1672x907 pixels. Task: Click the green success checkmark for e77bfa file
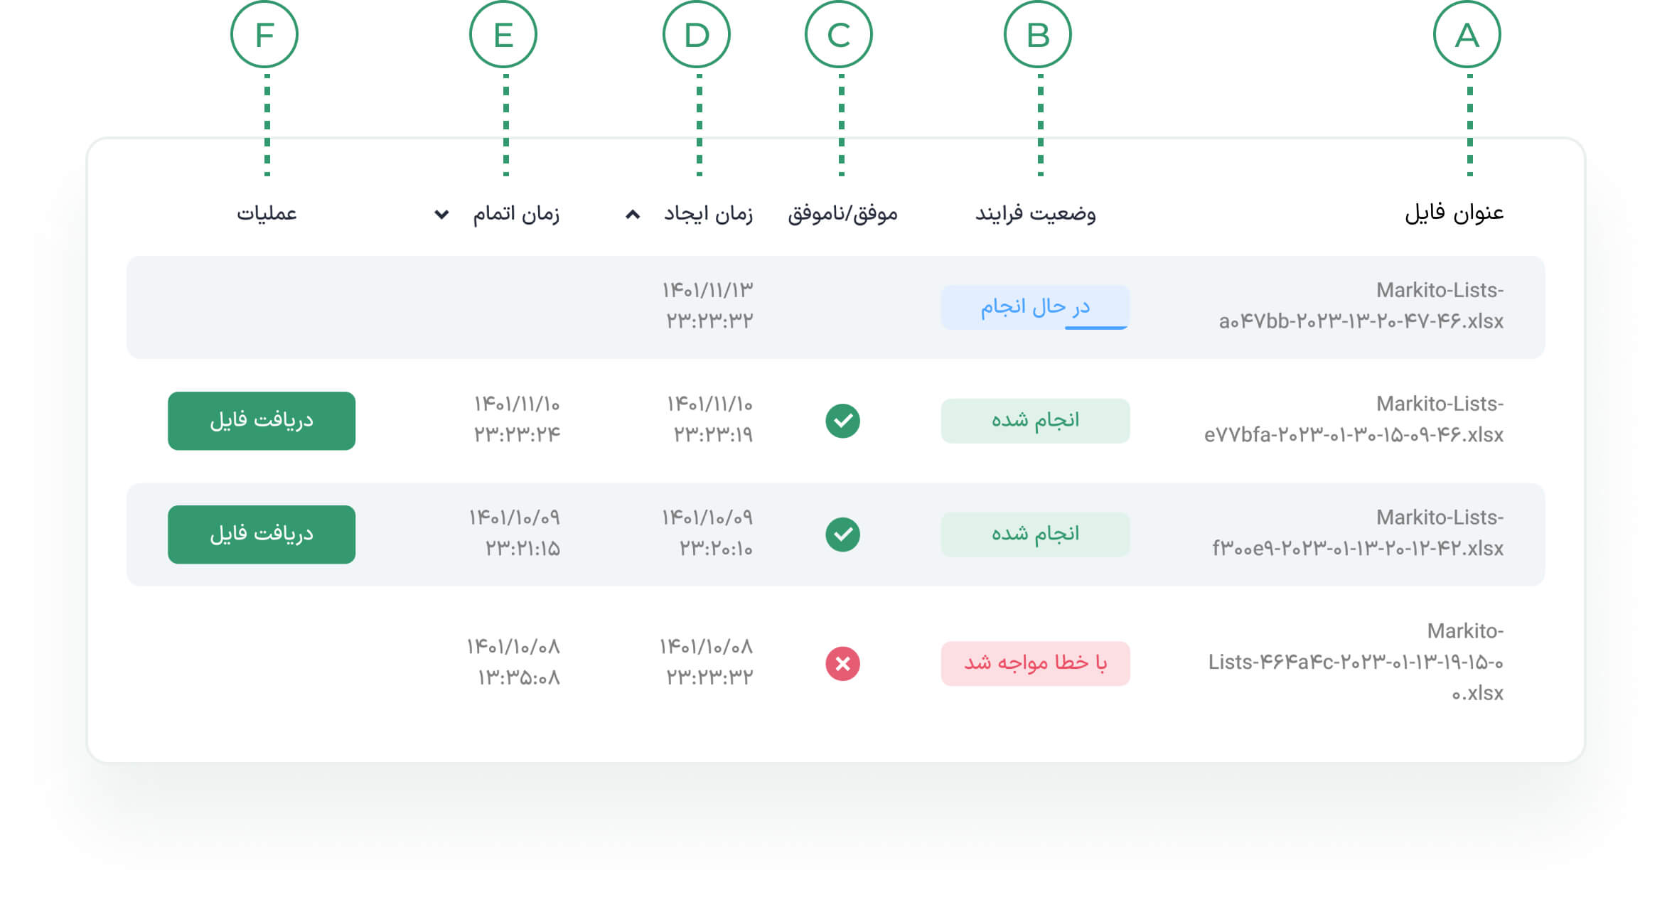842,421
